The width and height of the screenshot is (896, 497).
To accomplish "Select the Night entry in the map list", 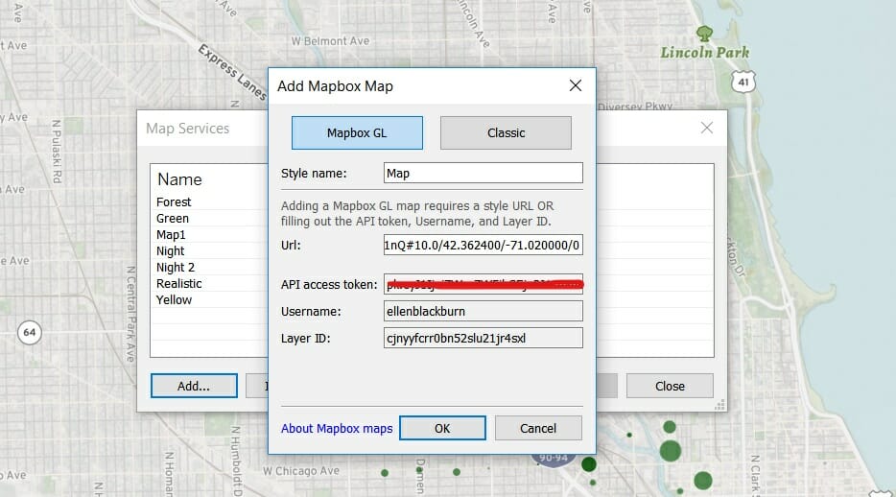I will click(x=171, y=250).
